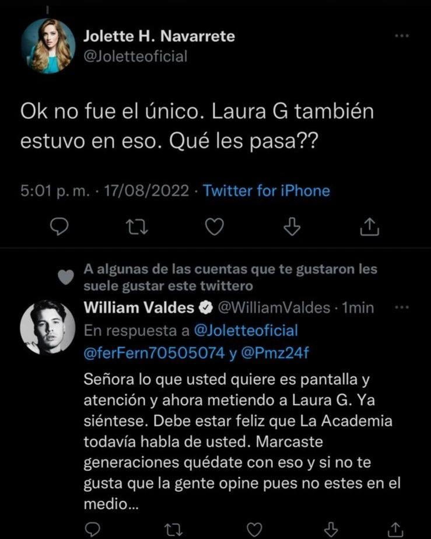Like Jolette's main tweet
The image size is (431, 539).
click(215, 226)
